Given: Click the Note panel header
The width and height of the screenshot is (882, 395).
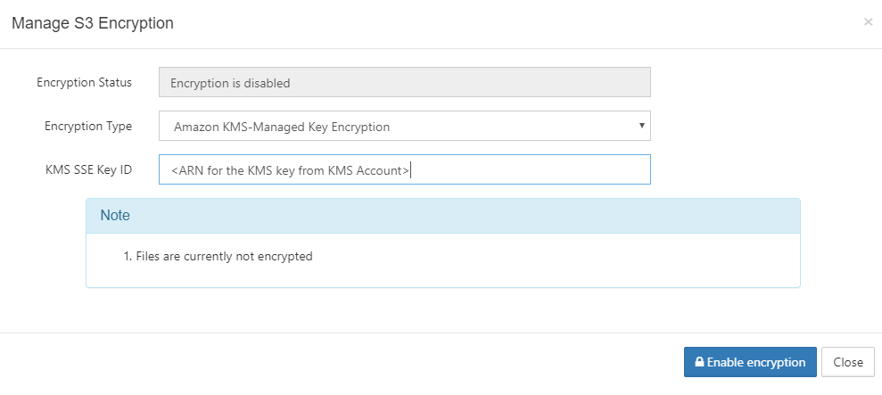Looking at the screenshot, I should pyautogui.click(x=442, y=216).
